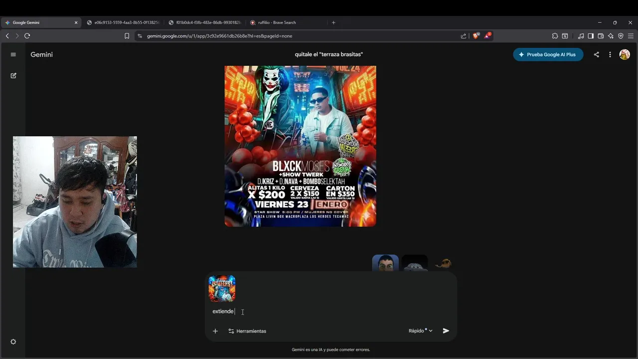Send the message with the arrow icon
The width and height of the screenshot is (638, 359).
tap(446, 331)
